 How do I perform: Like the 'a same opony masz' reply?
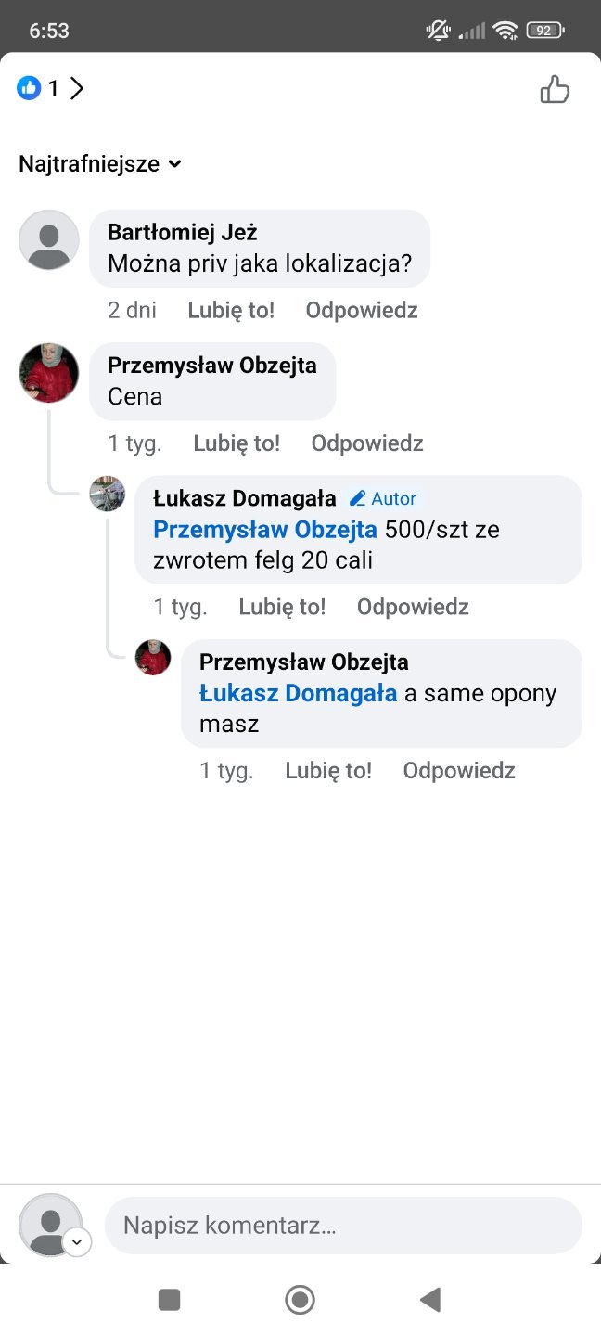(328, 771)
